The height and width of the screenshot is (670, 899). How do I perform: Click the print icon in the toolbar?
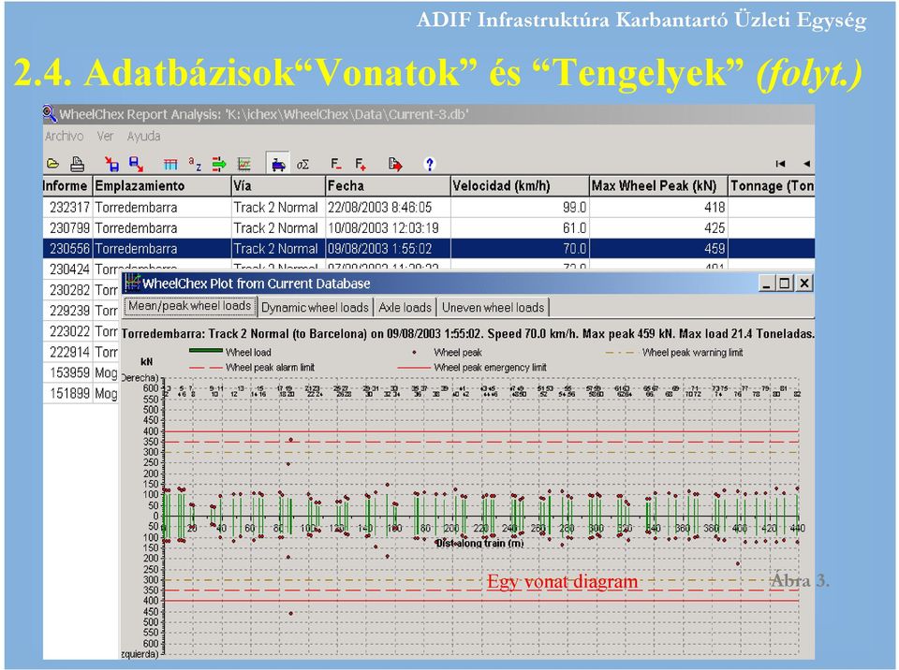pos(78,165)
